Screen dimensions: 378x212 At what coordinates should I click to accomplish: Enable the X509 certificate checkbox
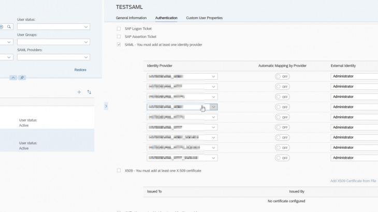pos(119,171)
